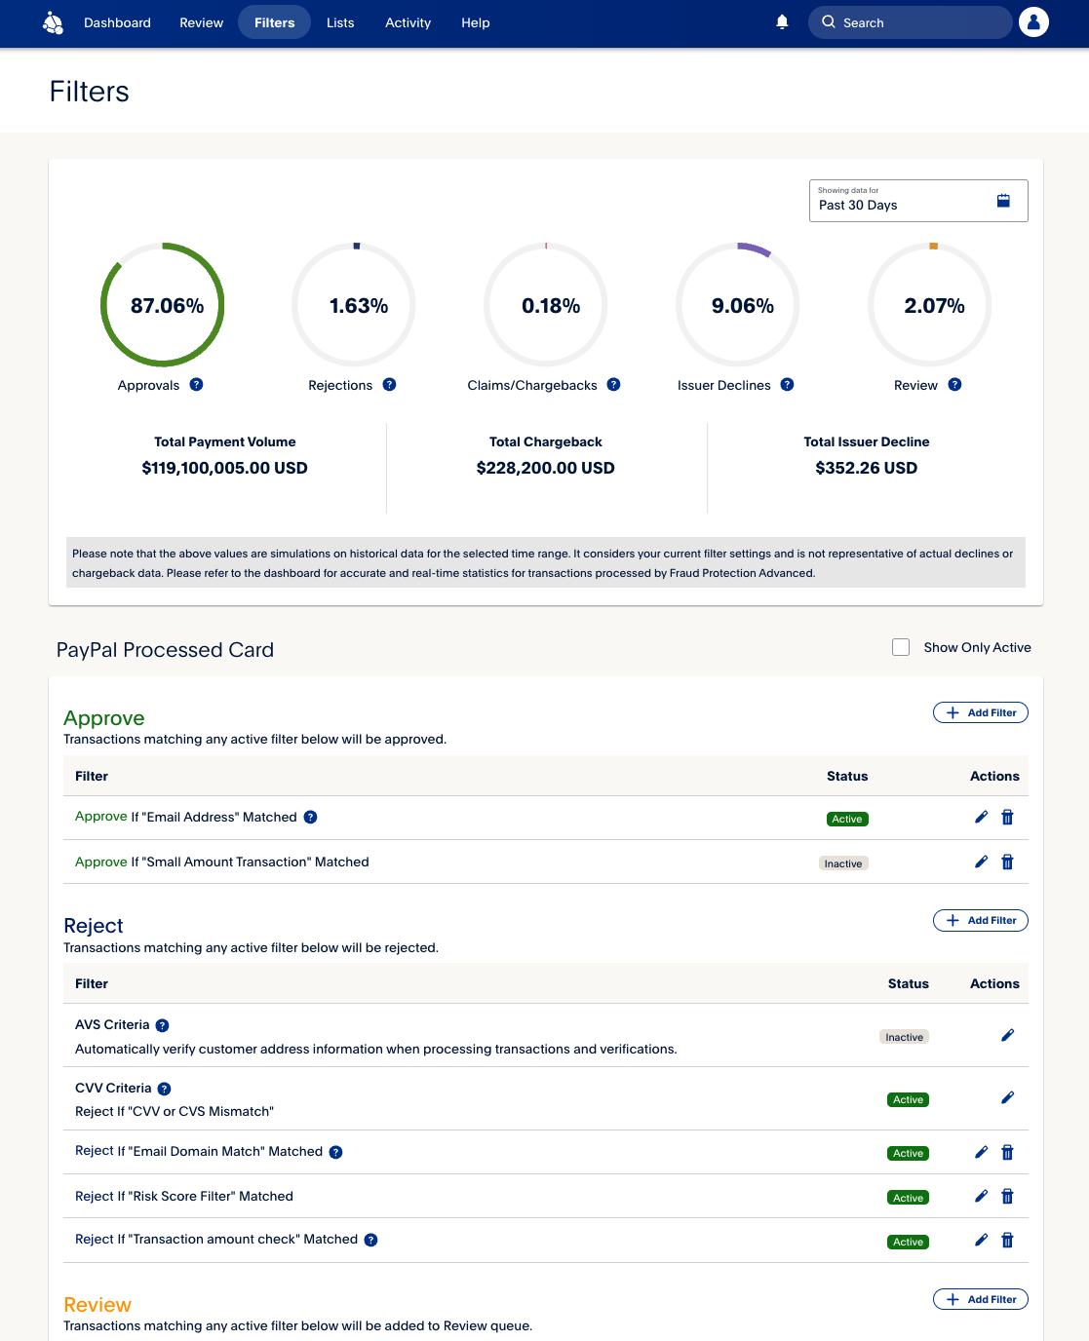Open the user profile avatar menu

[x=1033, y=22]
